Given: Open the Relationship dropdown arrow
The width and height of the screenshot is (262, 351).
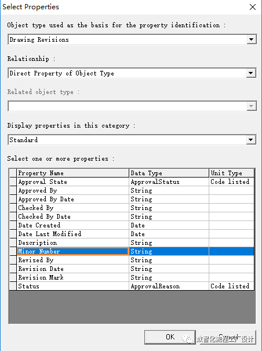Looking at the screenshot, I should click(x=251, y=73).
